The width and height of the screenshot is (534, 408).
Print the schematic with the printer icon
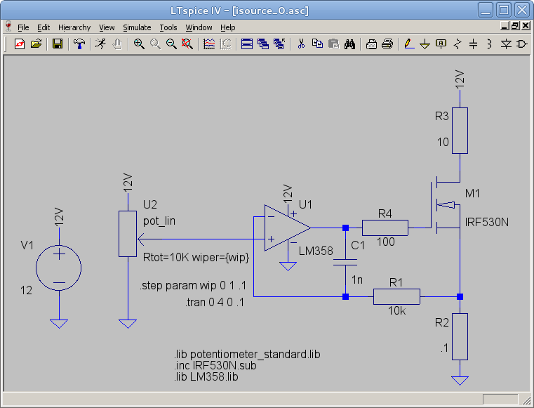(387, 44)
